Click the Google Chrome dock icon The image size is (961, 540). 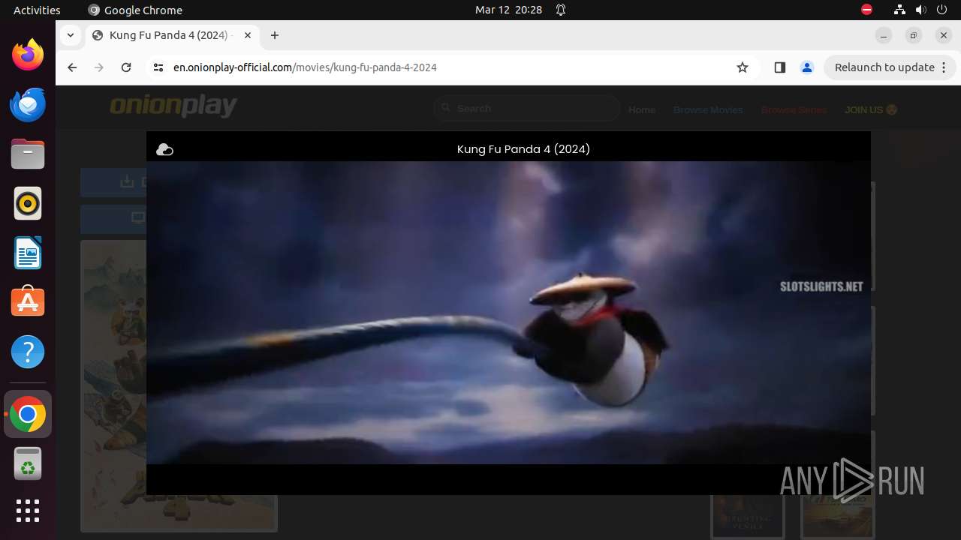click(28, 414)
